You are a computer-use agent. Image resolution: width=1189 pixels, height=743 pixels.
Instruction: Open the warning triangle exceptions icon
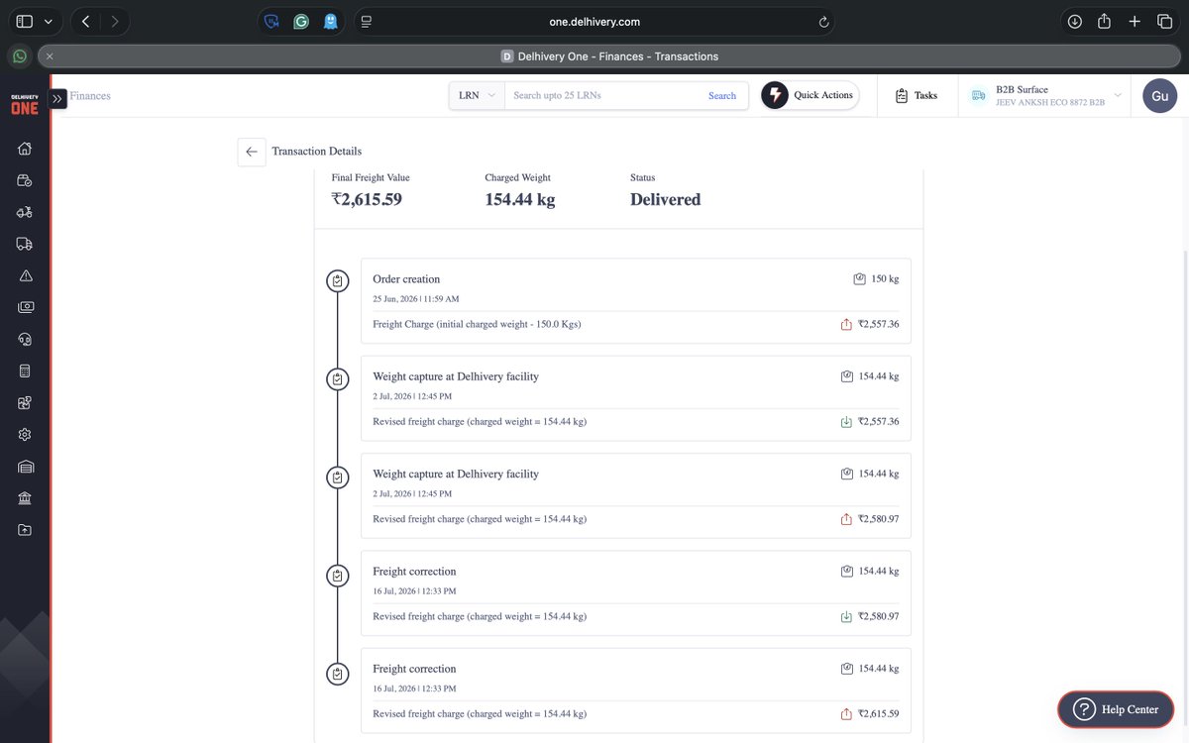25,275
